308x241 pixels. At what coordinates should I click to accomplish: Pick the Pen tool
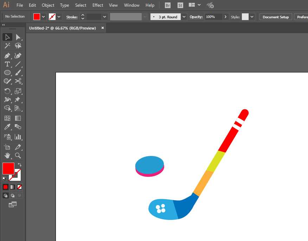7,56
